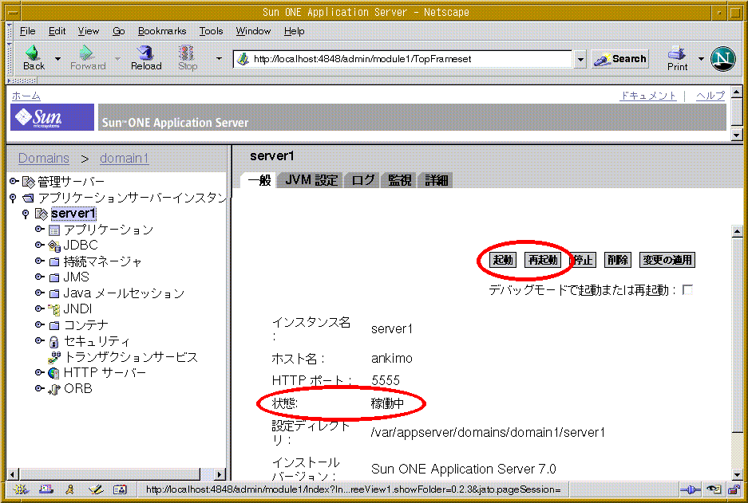Open the Window menu
The width and height of the screenshot is (748, 503).
click(253, 31)
